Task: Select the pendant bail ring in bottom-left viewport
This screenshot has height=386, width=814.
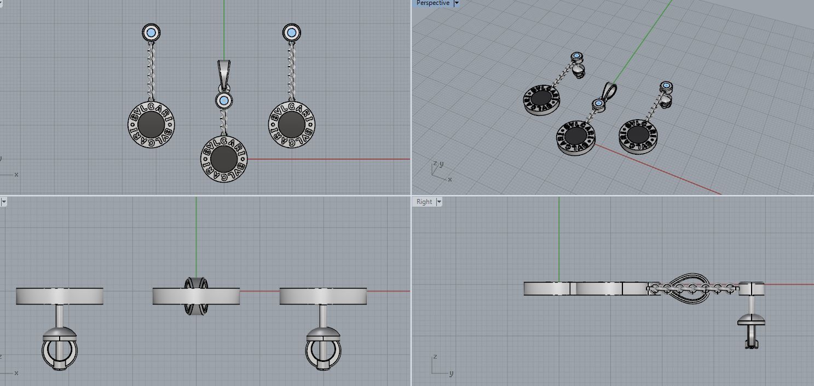Action: 196,296
